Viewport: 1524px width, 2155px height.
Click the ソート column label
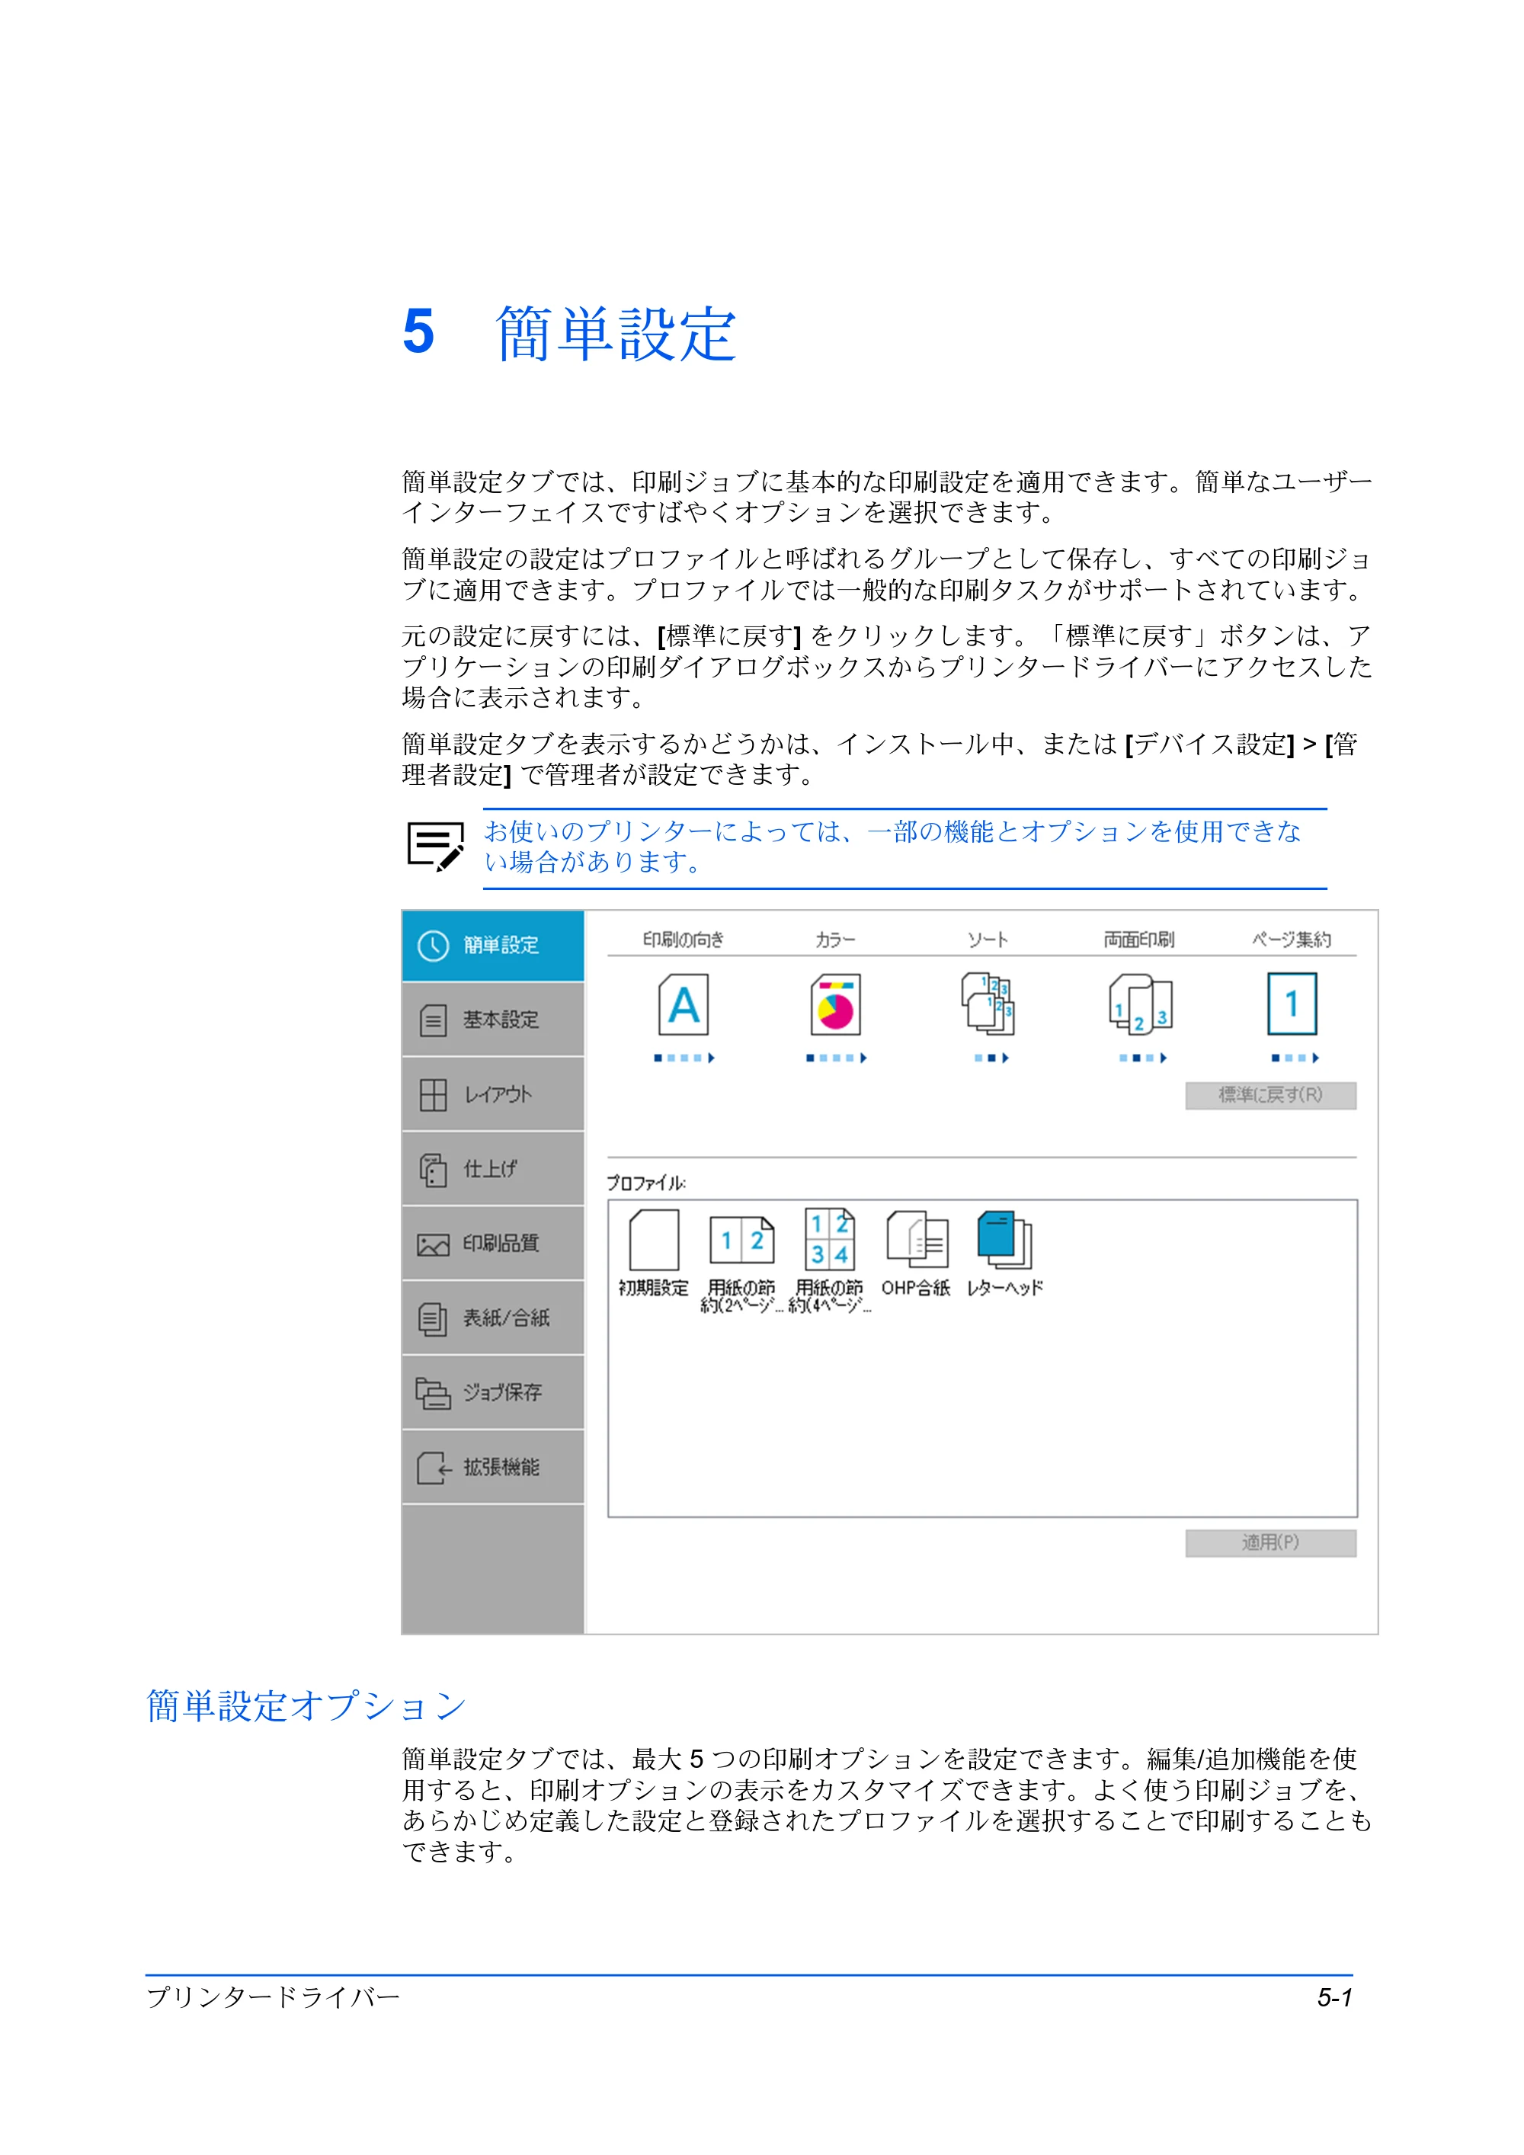pyautogui.click(x=988, y=939)
